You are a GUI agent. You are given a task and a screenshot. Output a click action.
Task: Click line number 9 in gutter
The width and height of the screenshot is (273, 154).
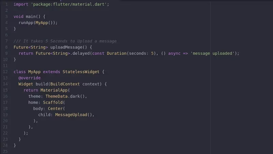(6, 53)
